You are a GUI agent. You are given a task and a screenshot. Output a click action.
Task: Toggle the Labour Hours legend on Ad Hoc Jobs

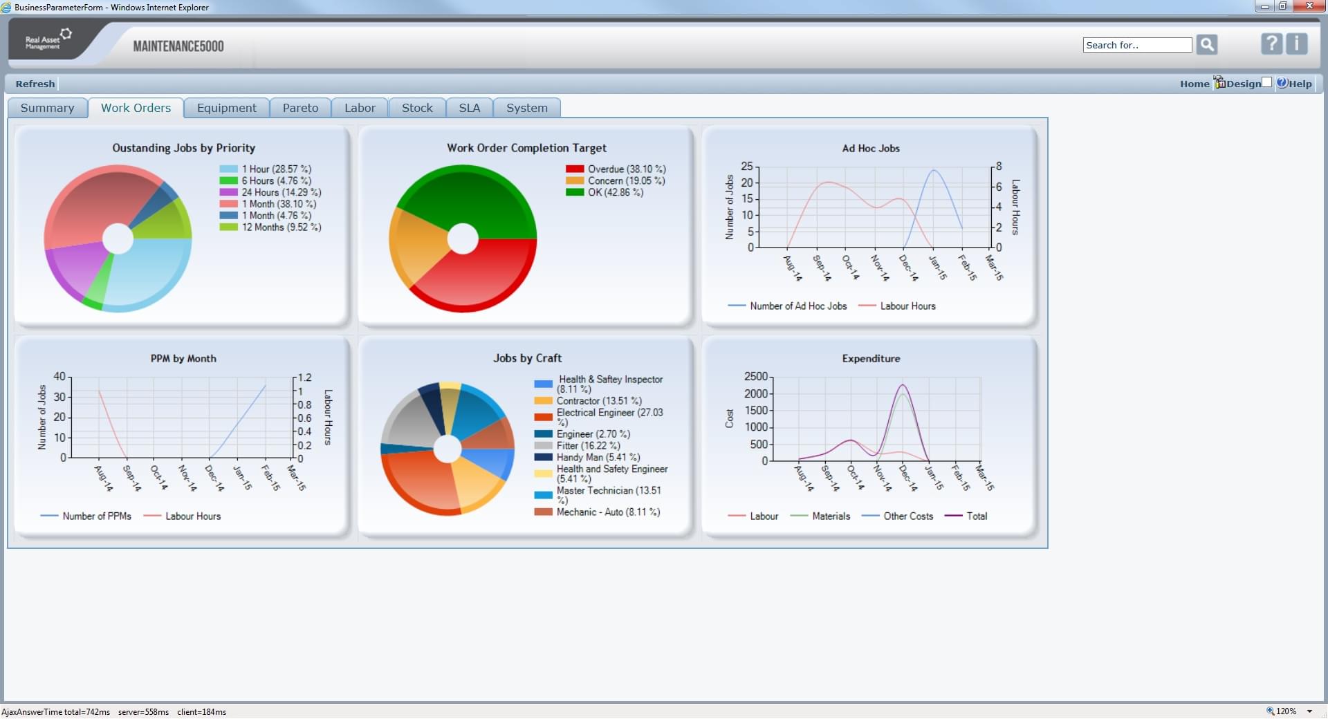[x=907, y=306]
